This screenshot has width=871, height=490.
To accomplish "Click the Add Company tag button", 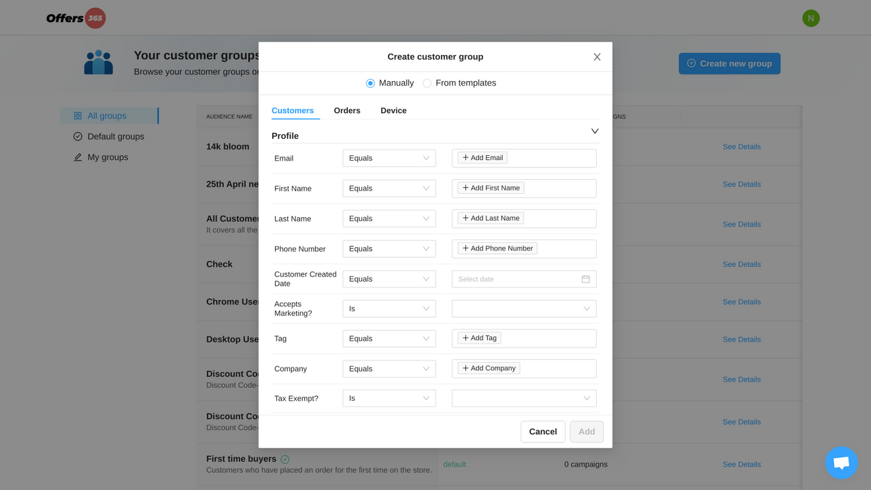I will [489, 368].
